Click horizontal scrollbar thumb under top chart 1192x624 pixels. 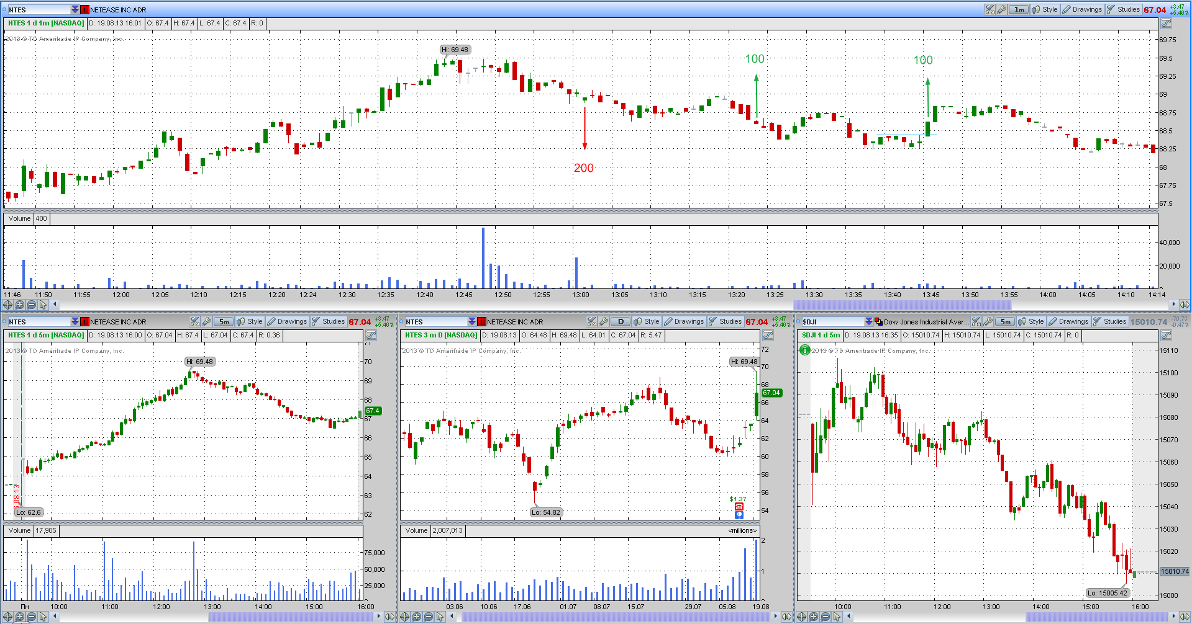point(902,305)
